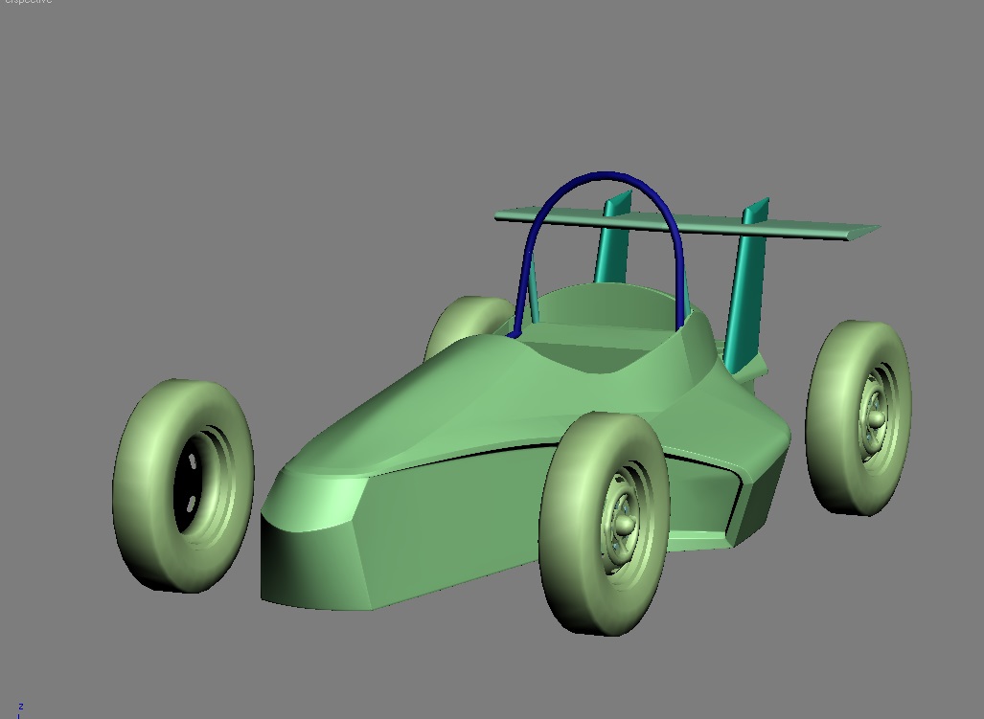Select the right teal wing support strut
Viewport: 984px width, 719px height.
[746, 285]
